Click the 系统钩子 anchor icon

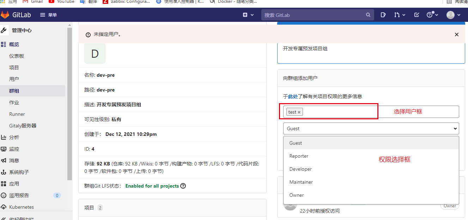(x=4, y=172)
